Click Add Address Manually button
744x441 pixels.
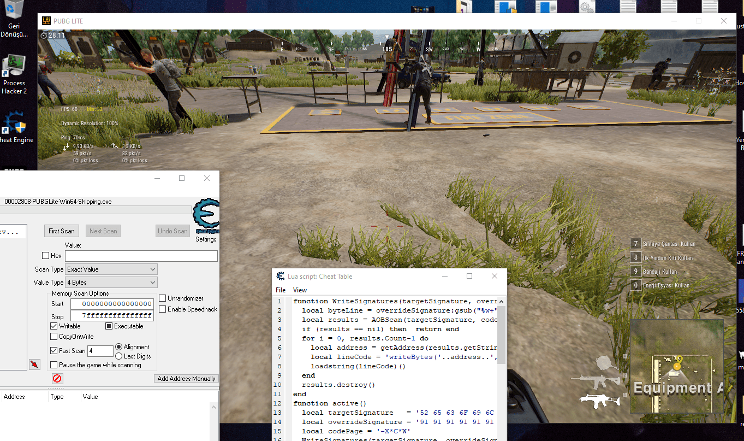coord(186,379)
